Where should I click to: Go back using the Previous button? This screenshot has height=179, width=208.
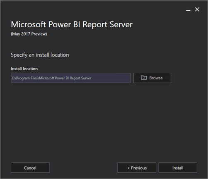click(x=137, y=167)
